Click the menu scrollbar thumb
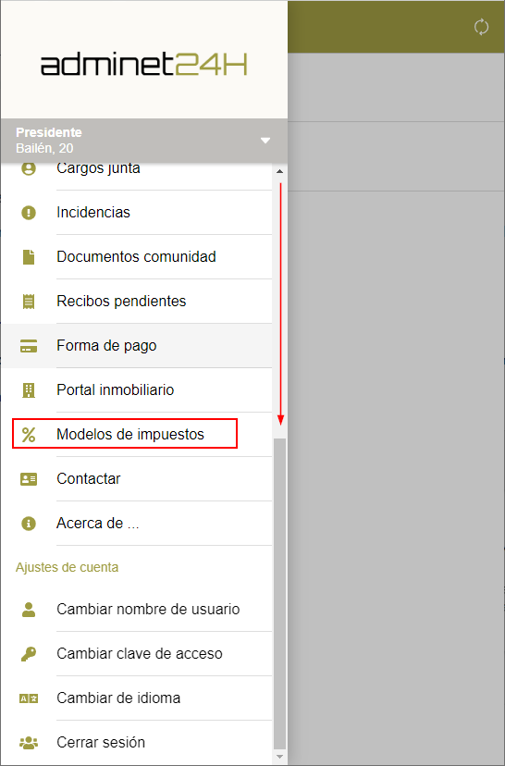The height and width of the screenshot is (766, 505). pos(280,593)
